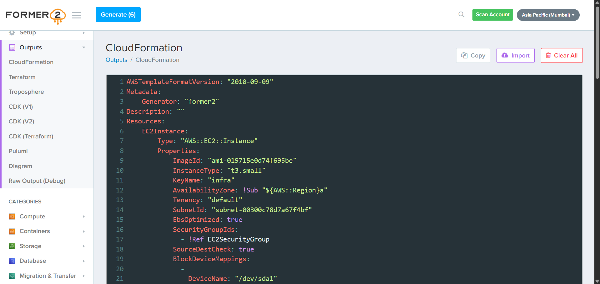Click the copy icon to copy the template

coord(464,55)
